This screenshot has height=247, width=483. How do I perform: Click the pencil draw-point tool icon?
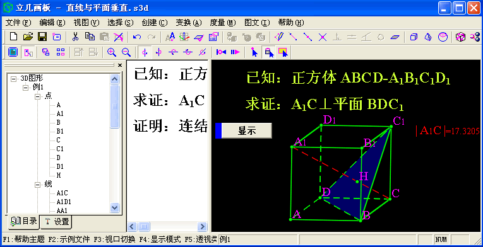(279, 37)
